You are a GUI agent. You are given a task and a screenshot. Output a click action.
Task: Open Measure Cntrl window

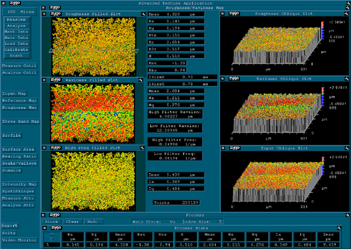[x=19, y=65]
